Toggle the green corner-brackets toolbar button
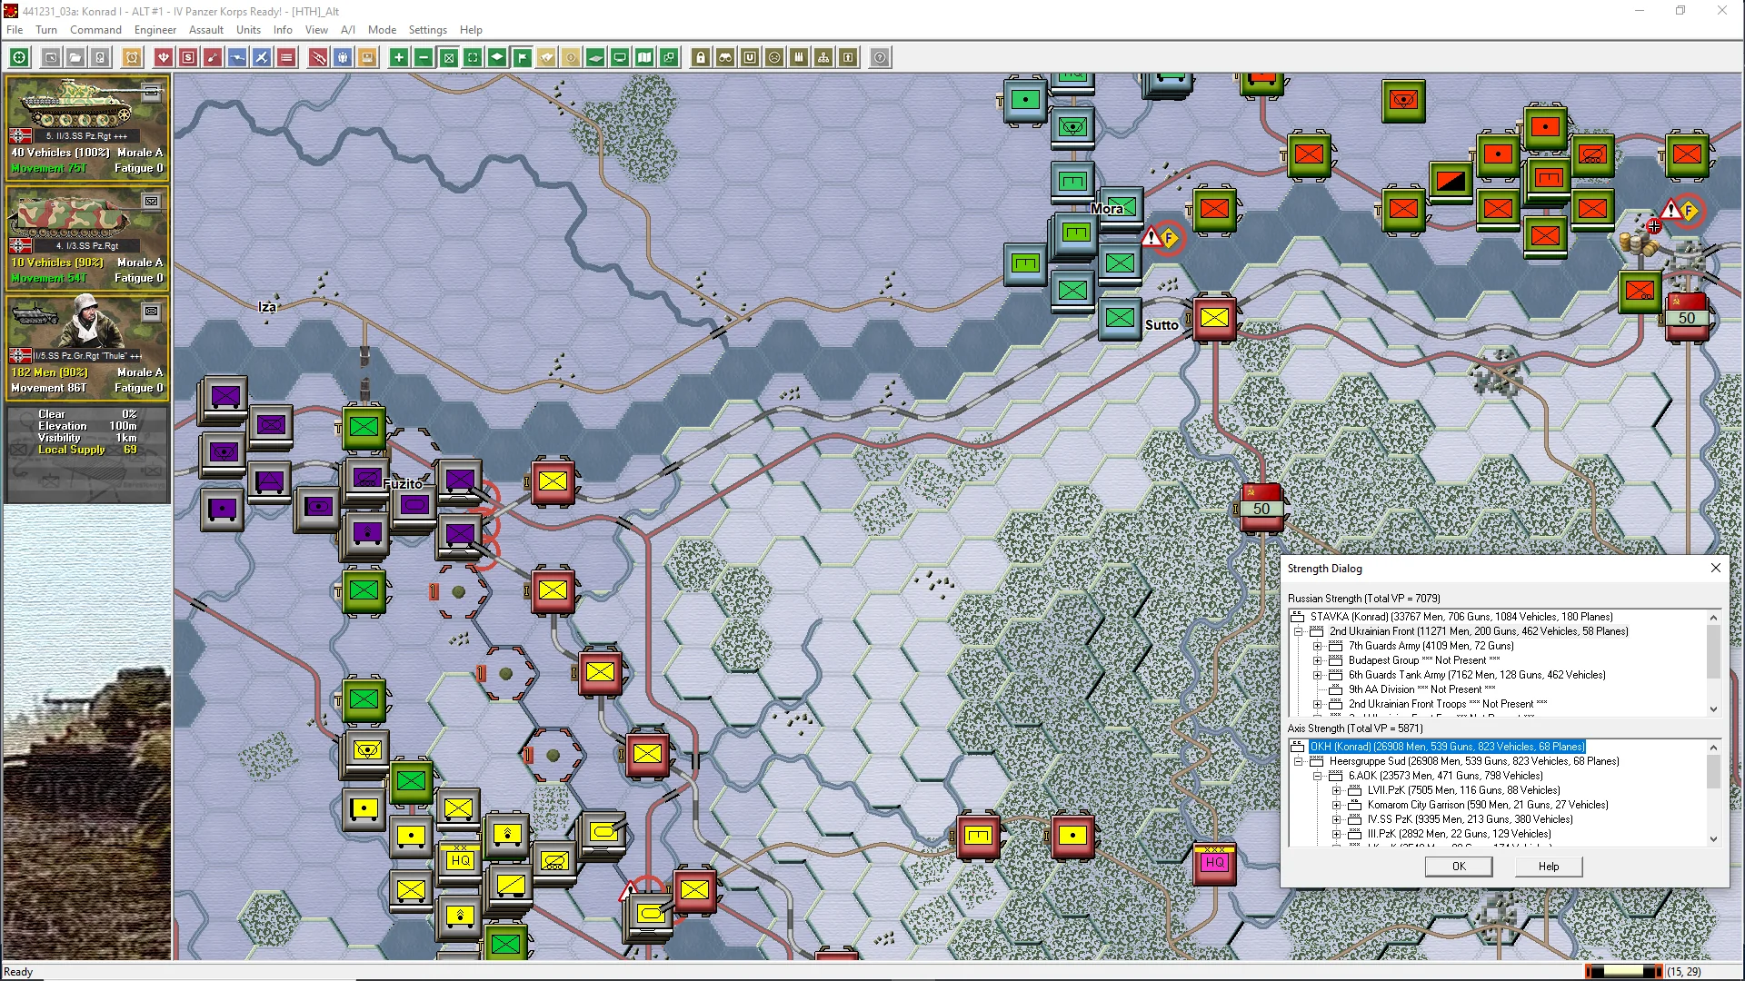 tap(473, 57)
